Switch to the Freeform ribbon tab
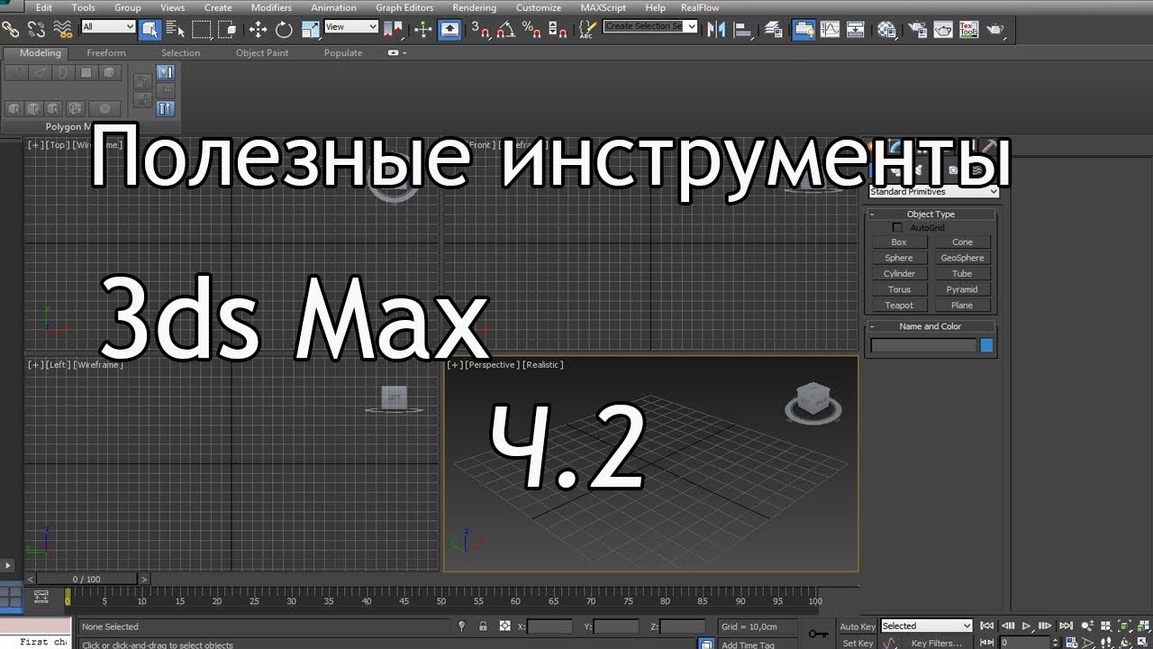This screenshot has height=649, width=1153. point(106,53)
